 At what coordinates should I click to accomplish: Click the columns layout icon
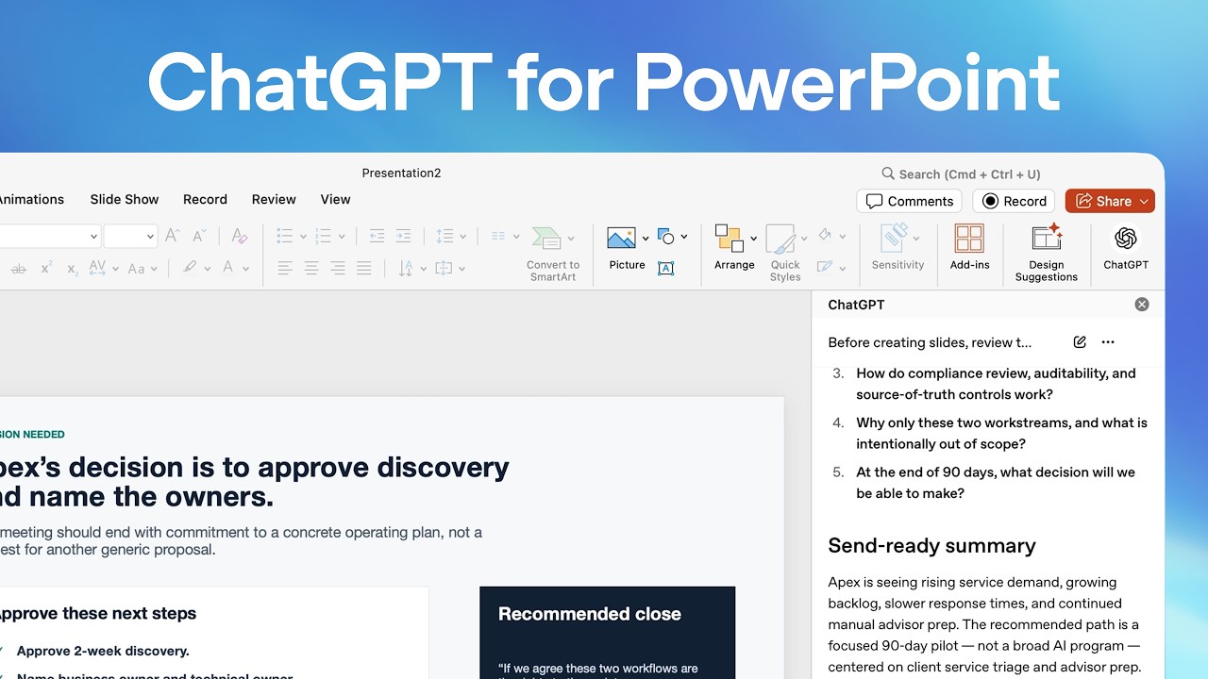[498, 237]
